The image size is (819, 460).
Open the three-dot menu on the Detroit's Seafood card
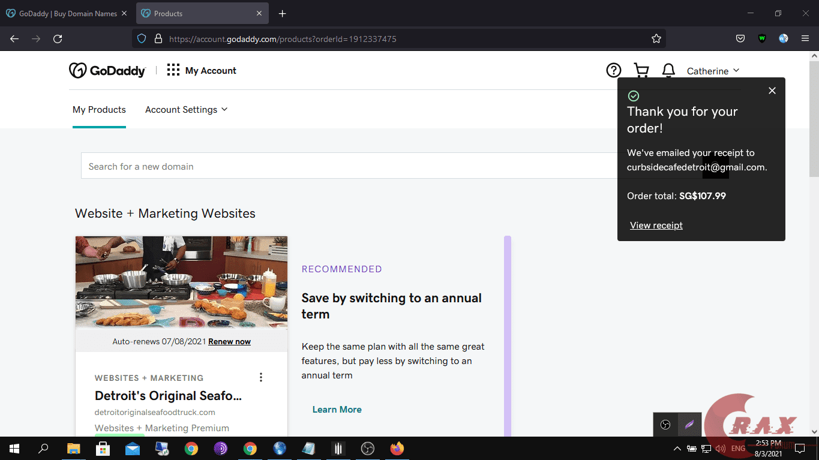pos(261,377)
